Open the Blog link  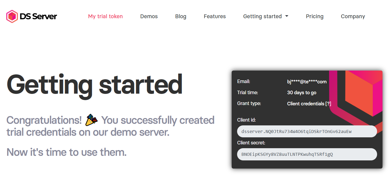point(181,16)
